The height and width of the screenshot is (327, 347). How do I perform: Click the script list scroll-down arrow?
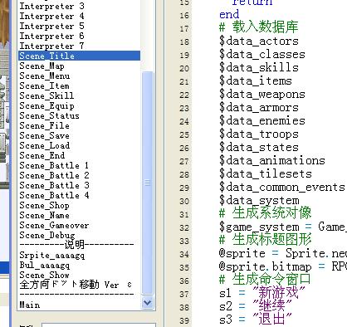tap(147, 302)
